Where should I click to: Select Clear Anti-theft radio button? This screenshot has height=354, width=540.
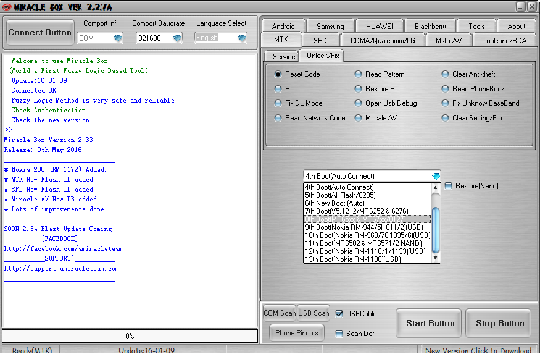445,74
